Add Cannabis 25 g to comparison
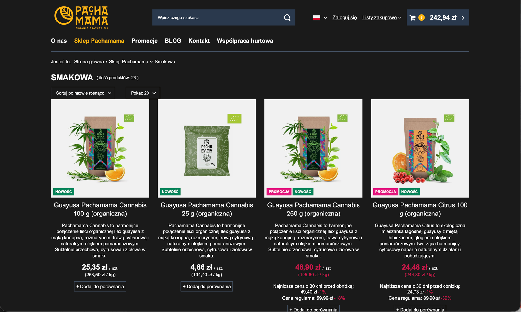Viewport: 521px width, 312px height. point(207,287)
